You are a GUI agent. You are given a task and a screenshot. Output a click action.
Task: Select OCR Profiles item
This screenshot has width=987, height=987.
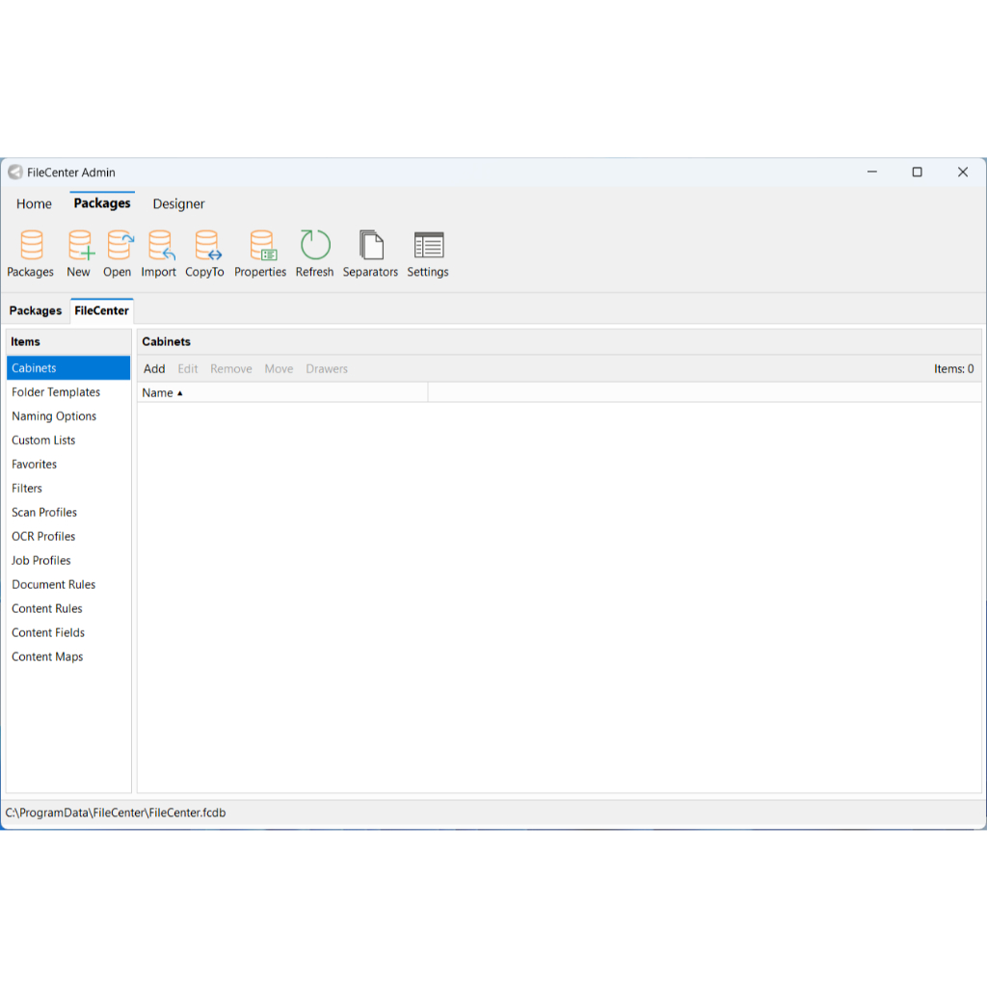pos(43,537)
